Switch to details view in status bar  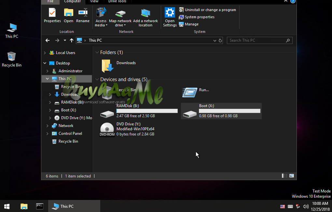(284, 176)
